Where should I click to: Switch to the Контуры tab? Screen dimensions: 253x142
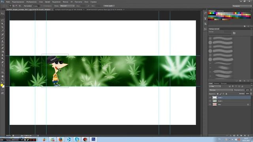pyautogui.click(x=224, y=83)
